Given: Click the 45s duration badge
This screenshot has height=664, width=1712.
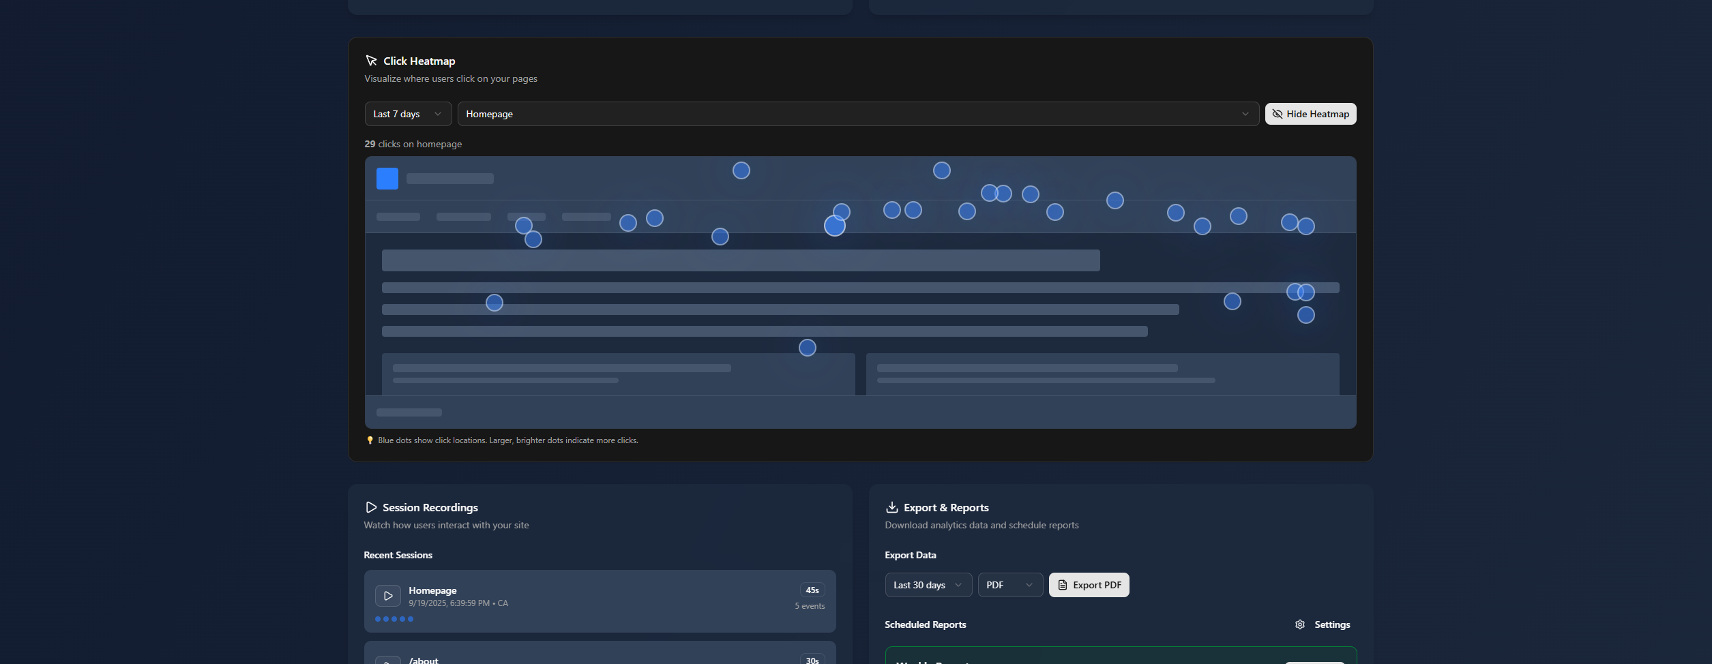Looking at the screenshot, I should pos(812,590).
